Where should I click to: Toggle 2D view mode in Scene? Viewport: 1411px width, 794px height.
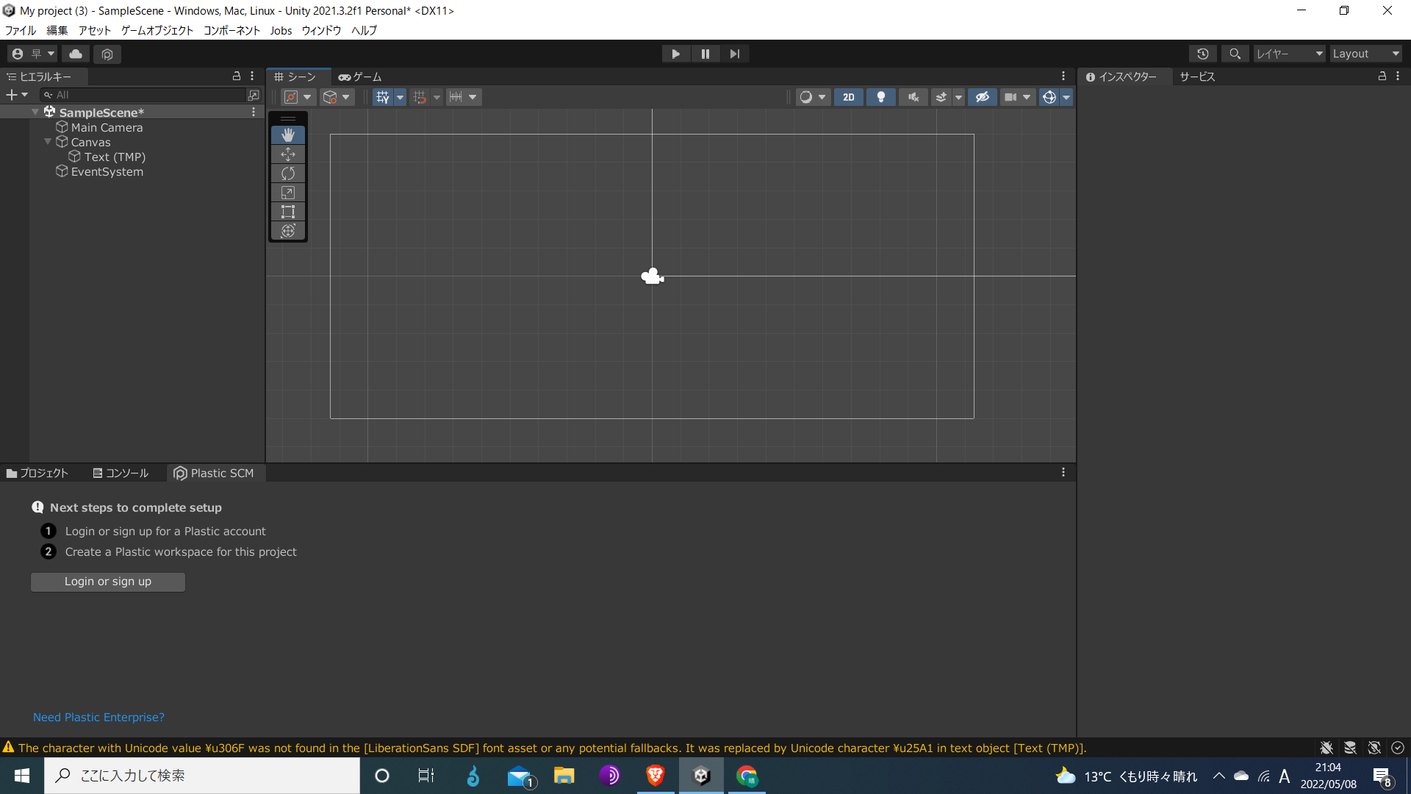point(849,97)
